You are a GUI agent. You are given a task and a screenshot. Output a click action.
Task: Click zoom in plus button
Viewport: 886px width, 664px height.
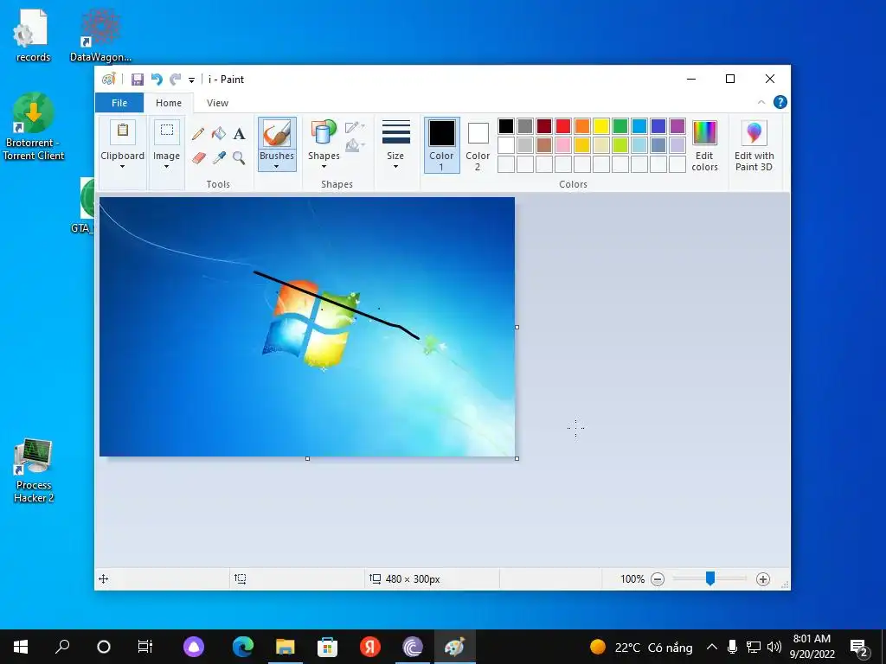click(763, 578)
